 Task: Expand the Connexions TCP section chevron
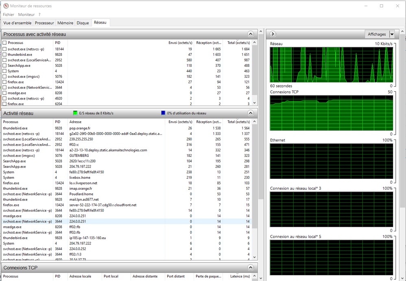251,267
